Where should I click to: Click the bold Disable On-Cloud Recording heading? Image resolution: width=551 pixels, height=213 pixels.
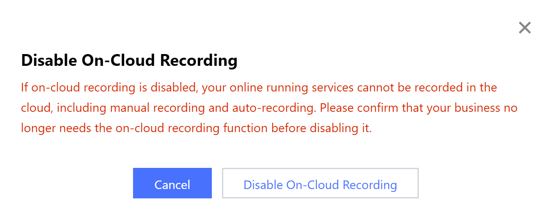coord(129,61)
